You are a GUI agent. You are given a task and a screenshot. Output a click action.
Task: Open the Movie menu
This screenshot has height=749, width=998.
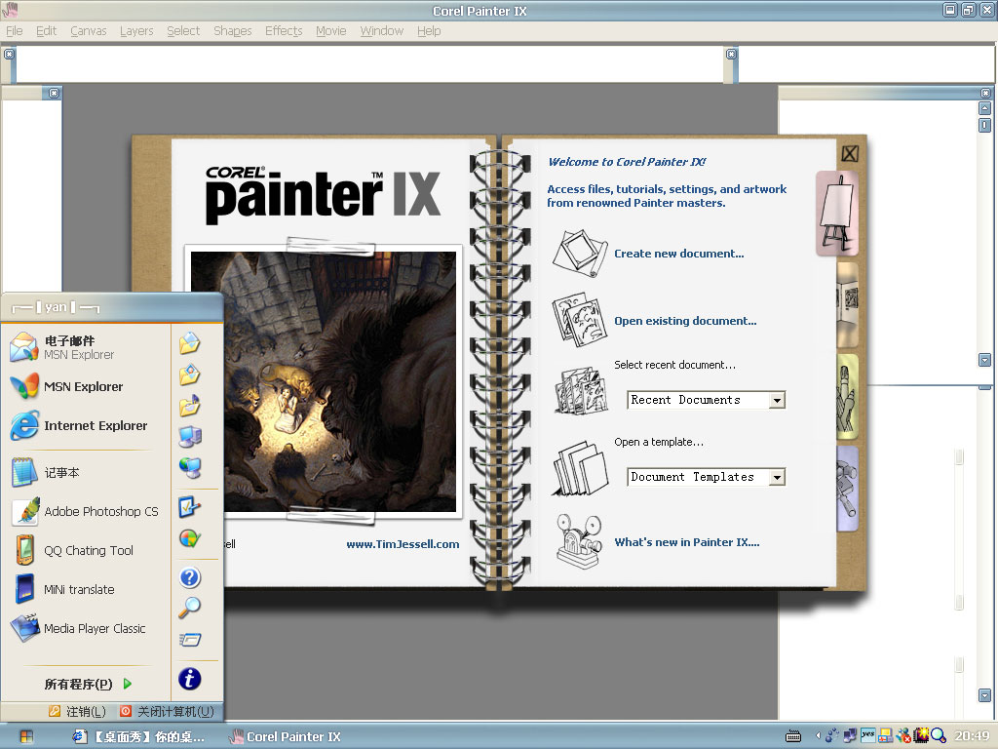point(331,31)
